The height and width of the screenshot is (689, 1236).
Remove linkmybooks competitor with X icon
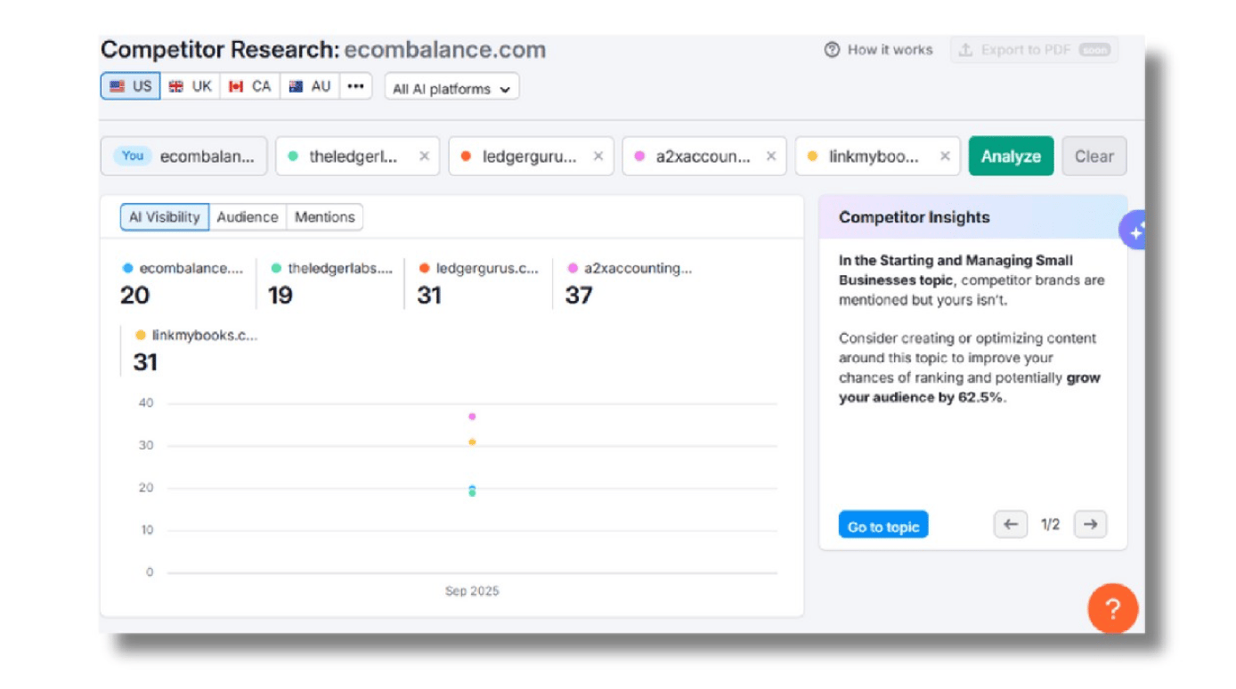[x=944, y=157]
